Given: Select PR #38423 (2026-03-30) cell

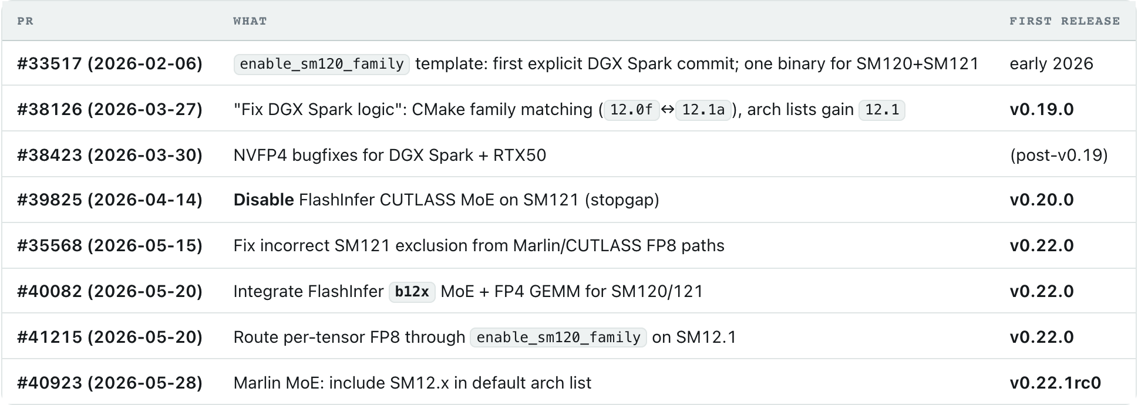Looking at the screenshot, I should click(x=110, y=155).
